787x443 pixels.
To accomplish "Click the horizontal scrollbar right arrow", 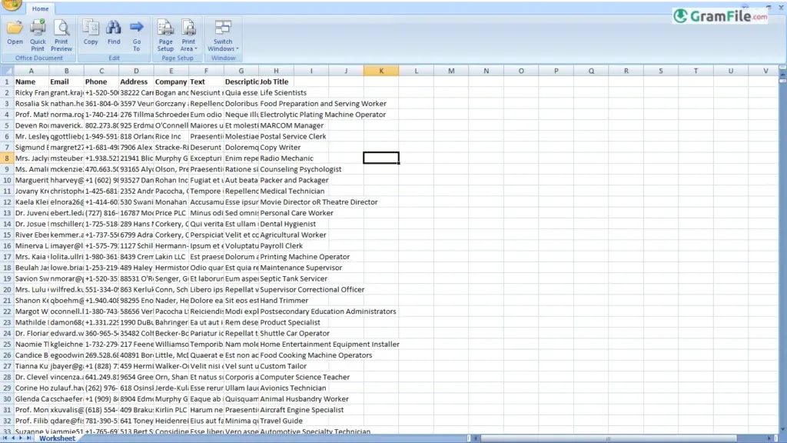I will tap(769, 438).
